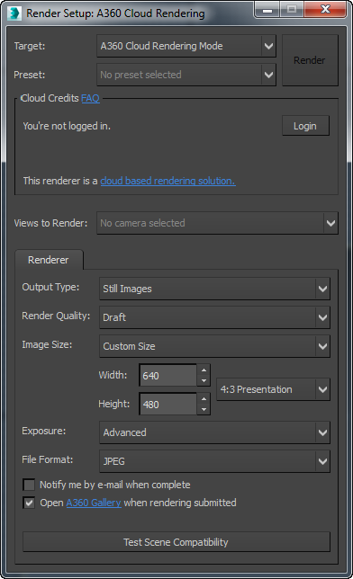
Task: Click Test Scene Compatibility button
Action: coord(176,542)
